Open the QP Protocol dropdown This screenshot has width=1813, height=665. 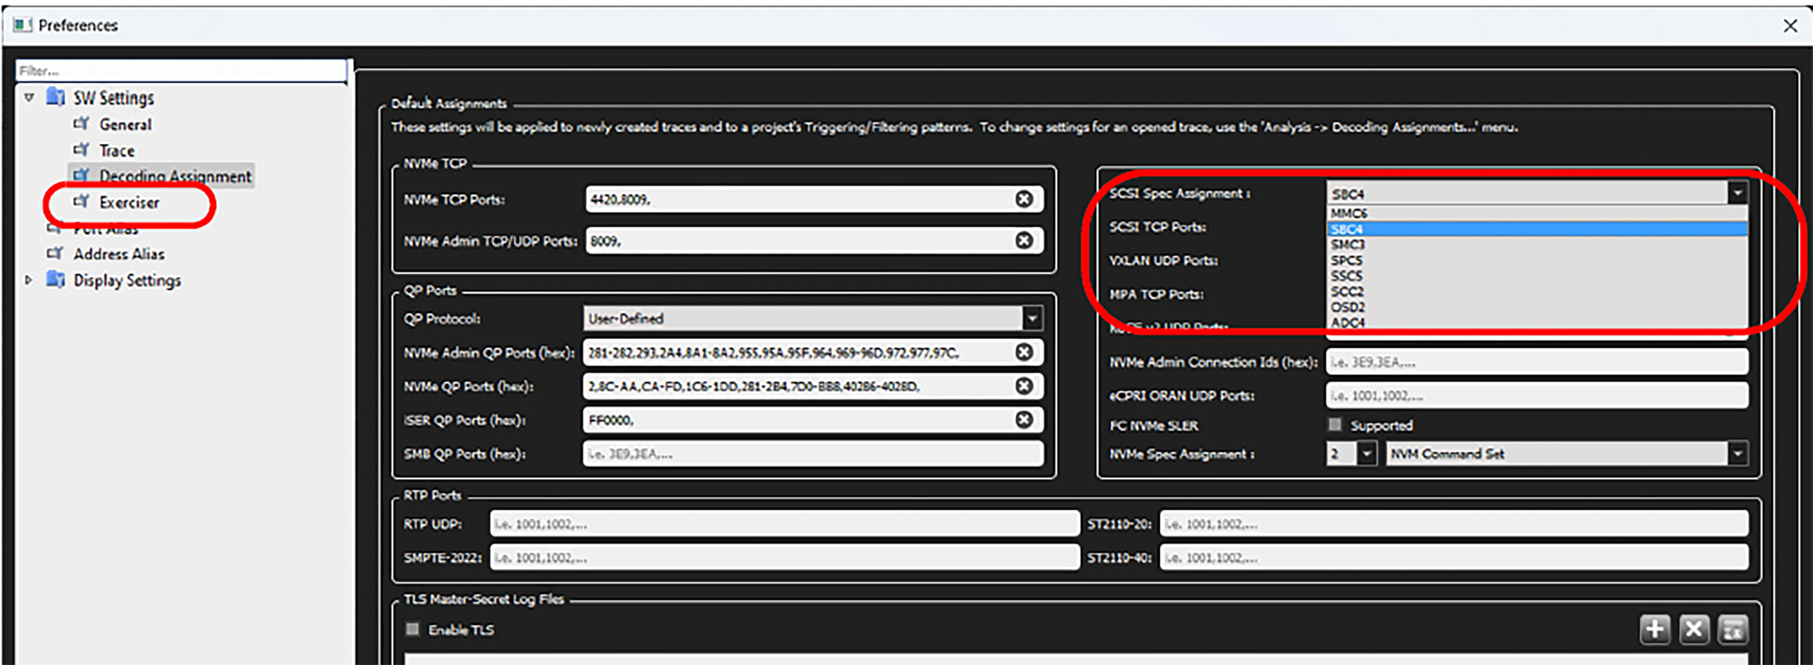1032,318
